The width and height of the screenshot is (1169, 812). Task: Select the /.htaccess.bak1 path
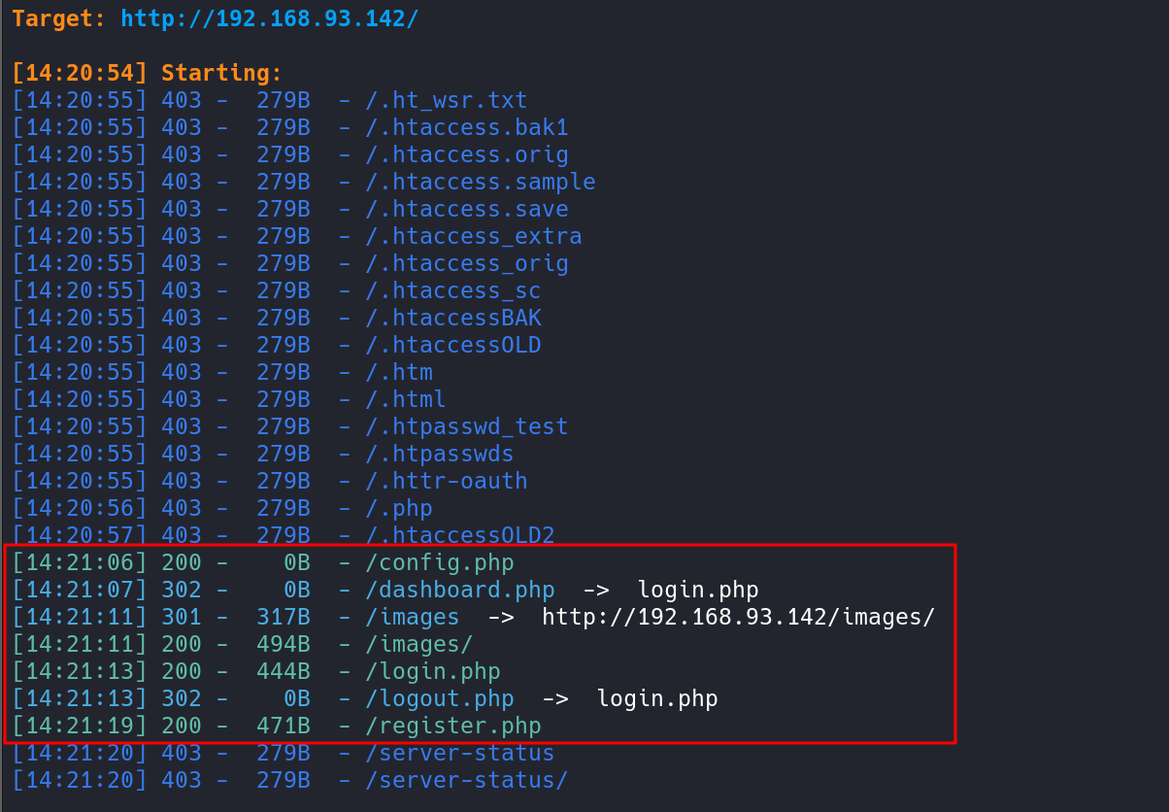point(467,127)
